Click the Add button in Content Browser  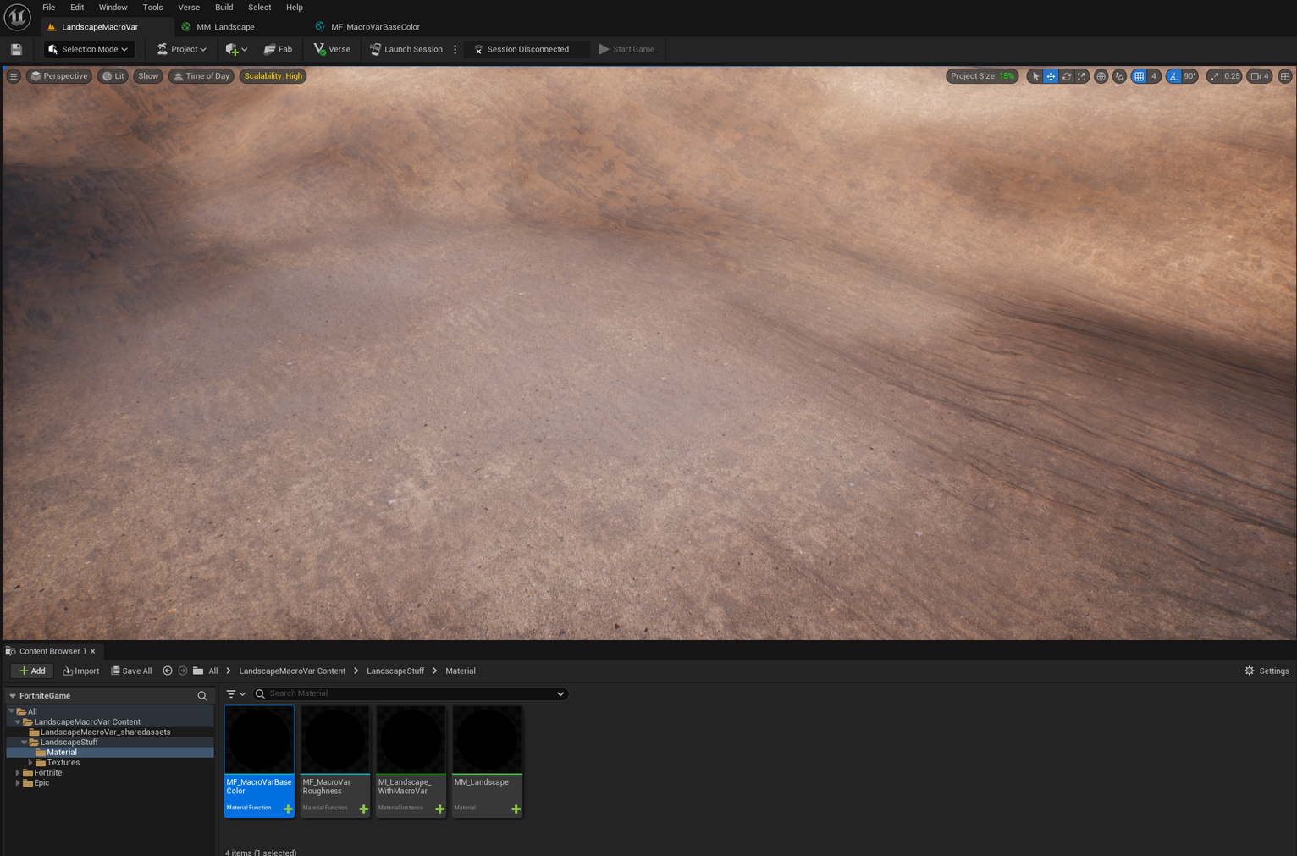pos(31,671)
